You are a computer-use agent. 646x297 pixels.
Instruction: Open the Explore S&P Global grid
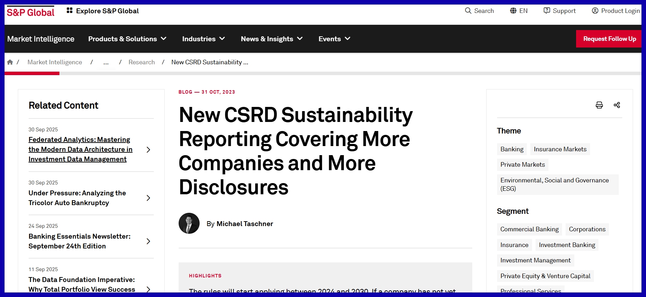[x=70, y=11]
